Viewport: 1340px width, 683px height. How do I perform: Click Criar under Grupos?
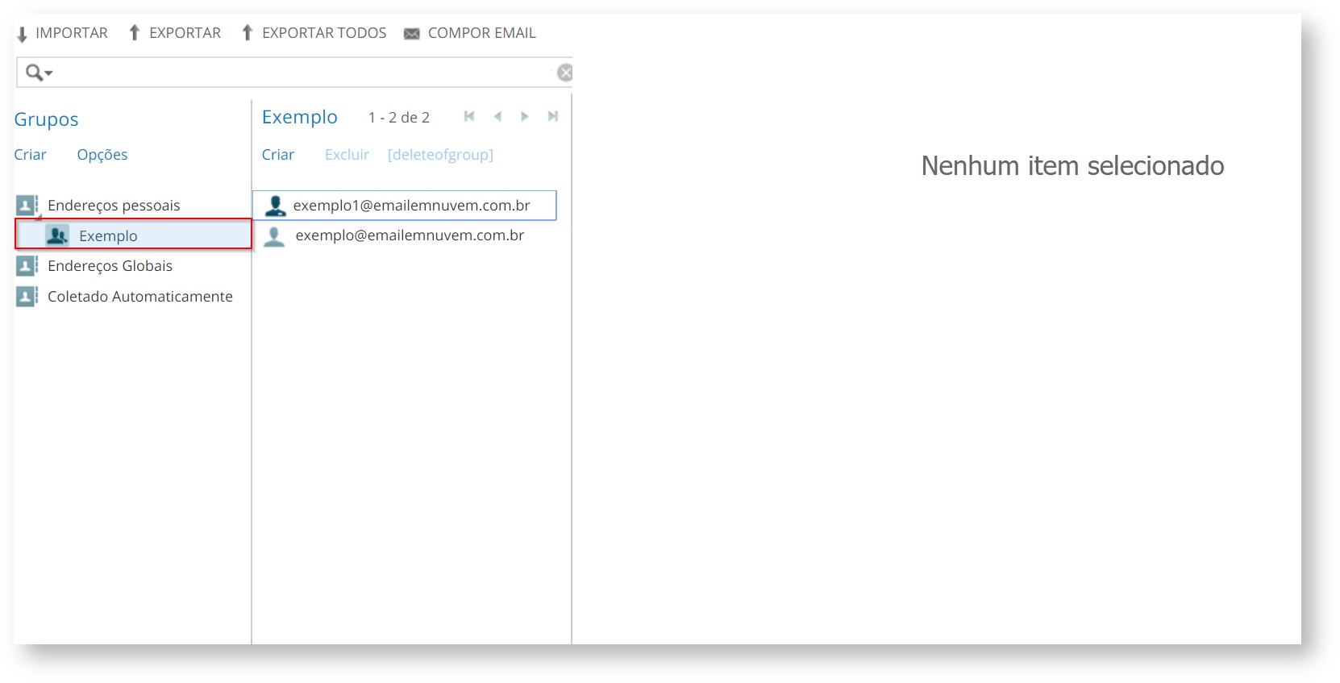(31, 155)
